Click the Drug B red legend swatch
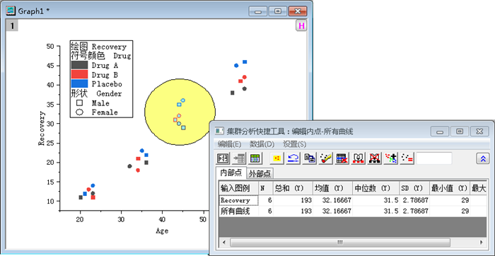The width and height of the screenshot is (495, 256). [79, 74]
